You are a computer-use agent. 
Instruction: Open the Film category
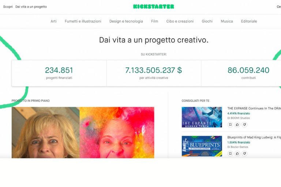point(154,21)
